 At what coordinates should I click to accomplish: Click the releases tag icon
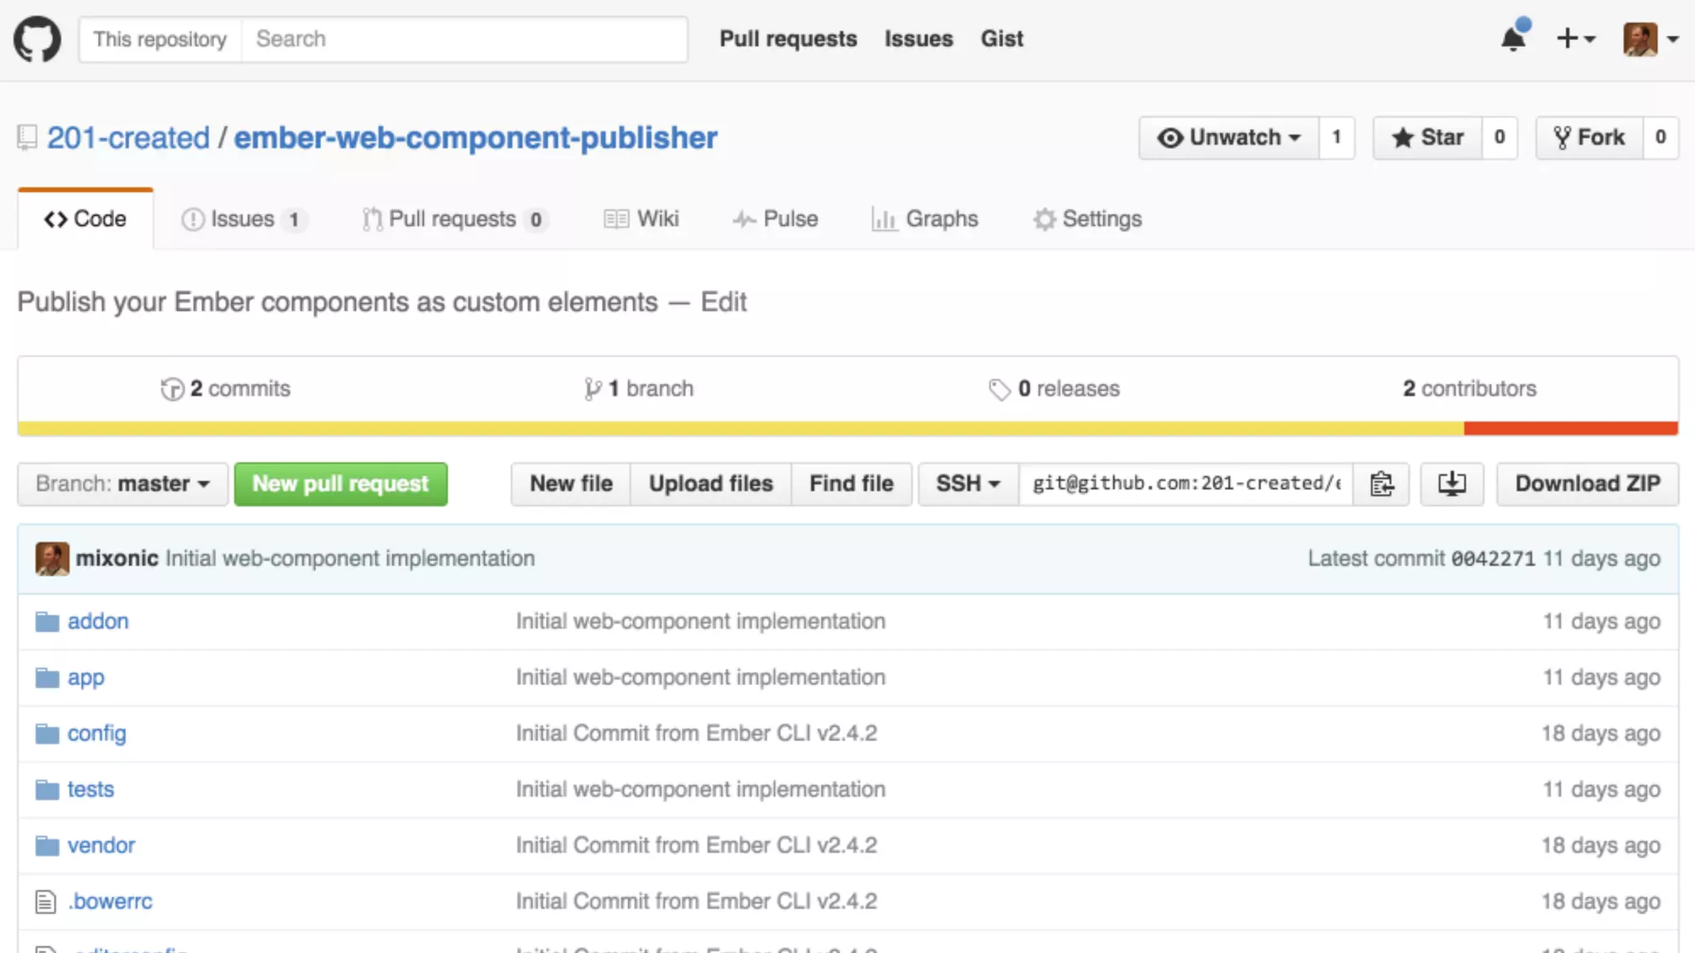coord(999,389)
